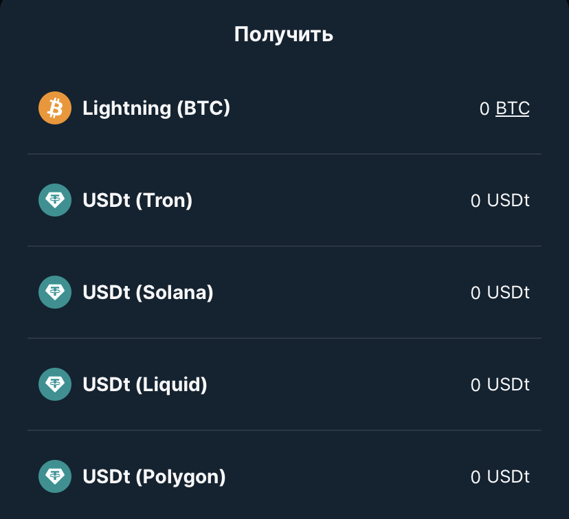Choose USDt (Tron) network option
Image resolution: width=569 pixels, height=519 pixels.
(284, 200)
